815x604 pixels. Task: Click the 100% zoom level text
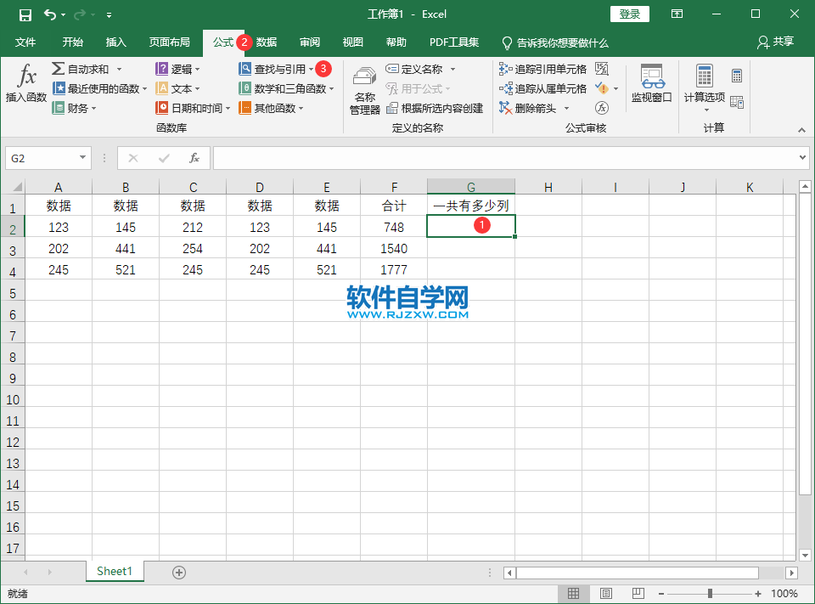tap(784, 594)
